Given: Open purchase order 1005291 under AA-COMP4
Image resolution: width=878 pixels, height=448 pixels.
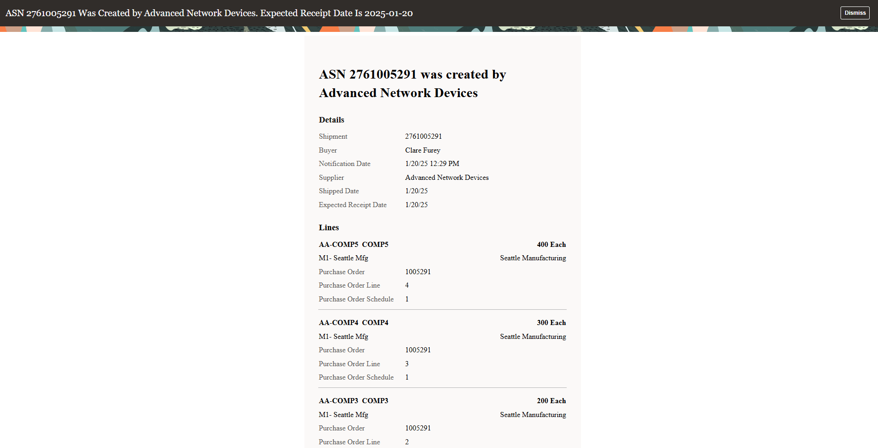Looking at the screenshot, I should [417, 350].
